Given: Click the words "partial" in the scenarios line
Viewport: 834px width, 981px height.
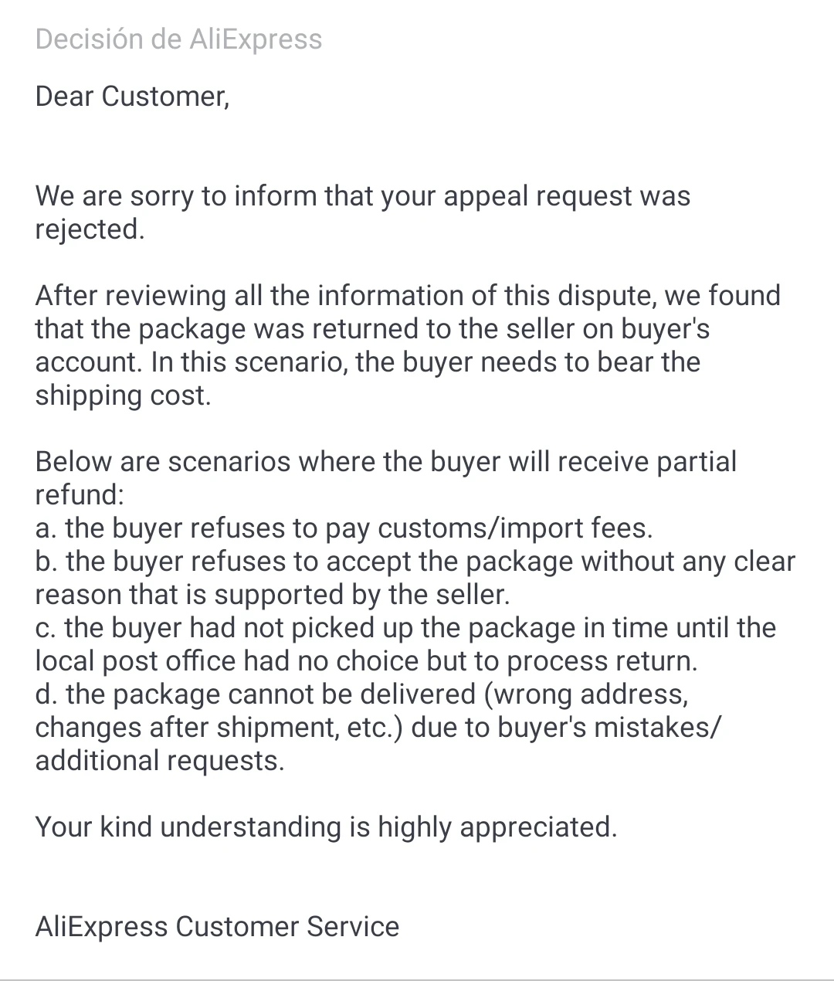Looking at the screenshot, I should [x=696, y=462].
